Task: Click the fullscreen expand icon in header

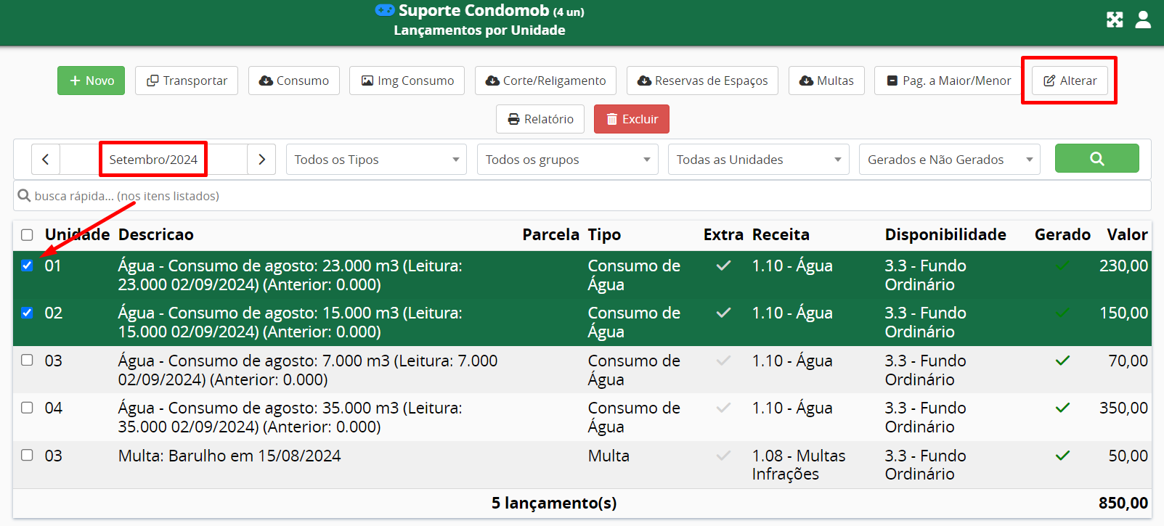Action: pyautogui.click(x=1115, y=20)
